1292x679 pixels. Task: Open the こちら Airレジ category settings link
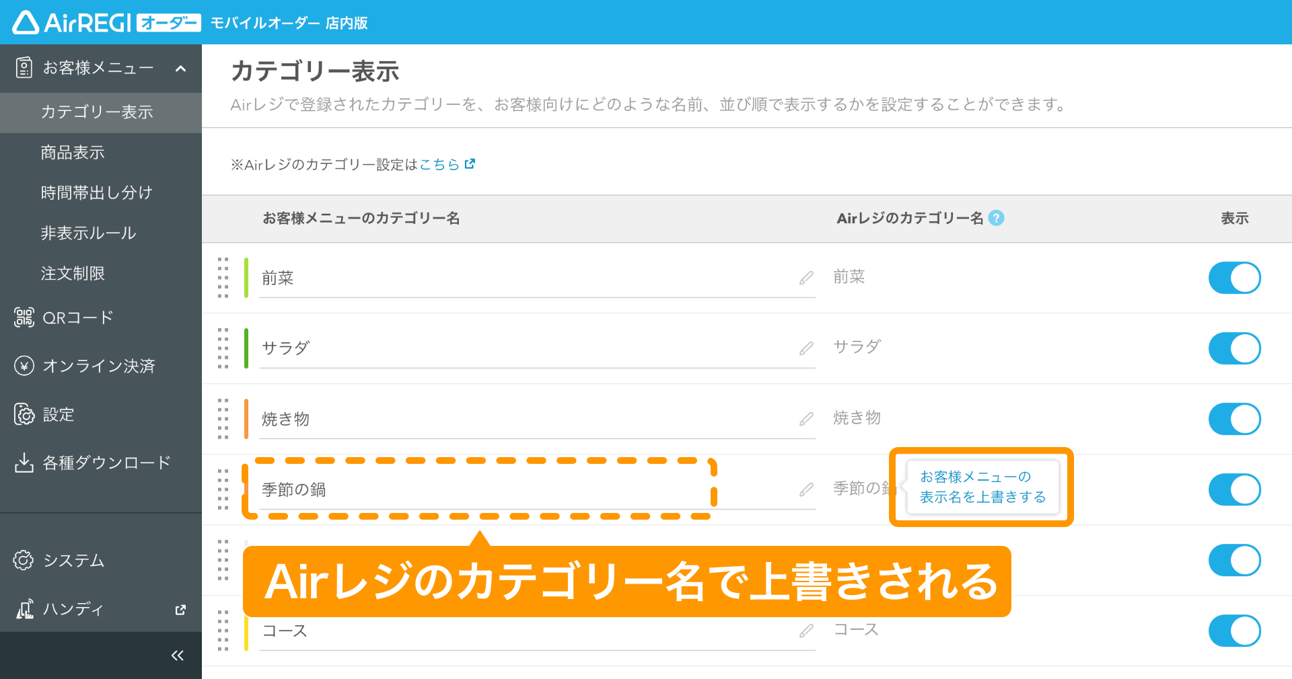pos(439,164)
